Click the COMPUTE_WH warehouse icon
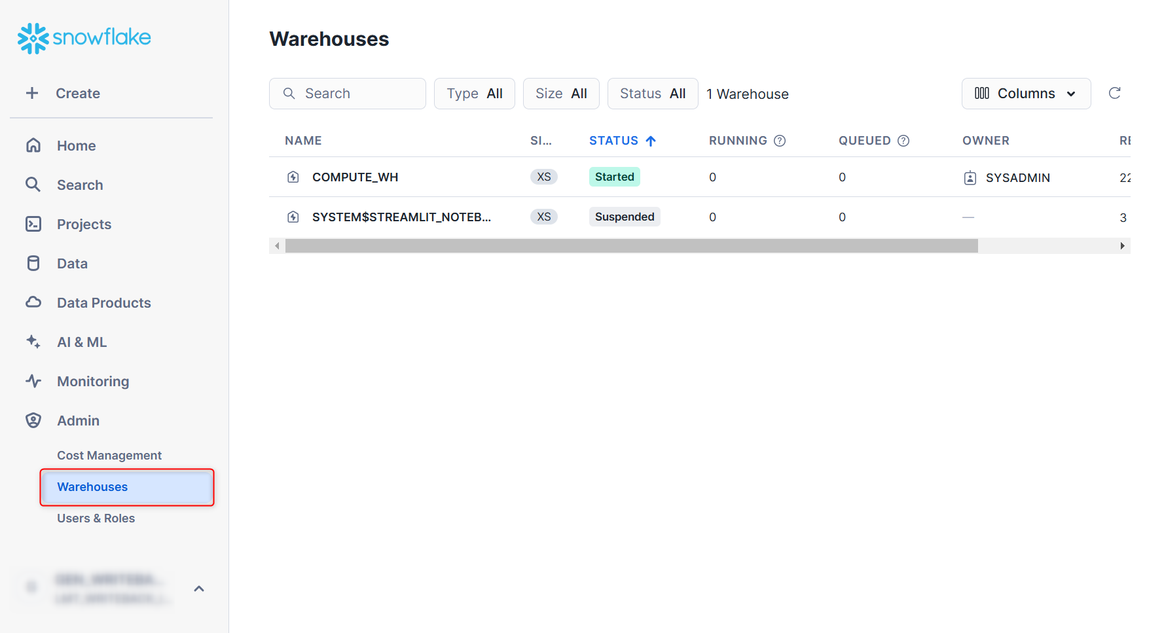Viewport: 1164px width, 633px height. pos(293,177)
